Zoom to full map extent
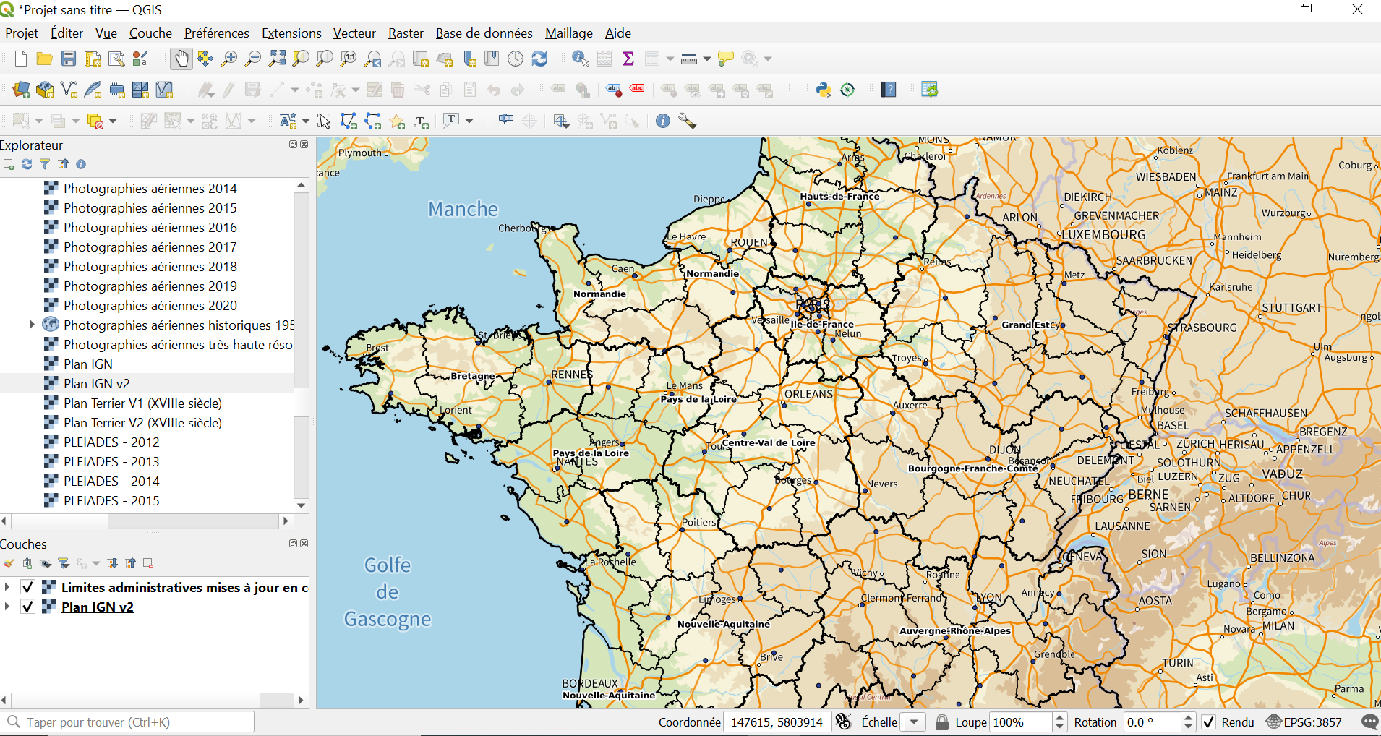This screenshot has height=736, width=1381. coord(277,59)
